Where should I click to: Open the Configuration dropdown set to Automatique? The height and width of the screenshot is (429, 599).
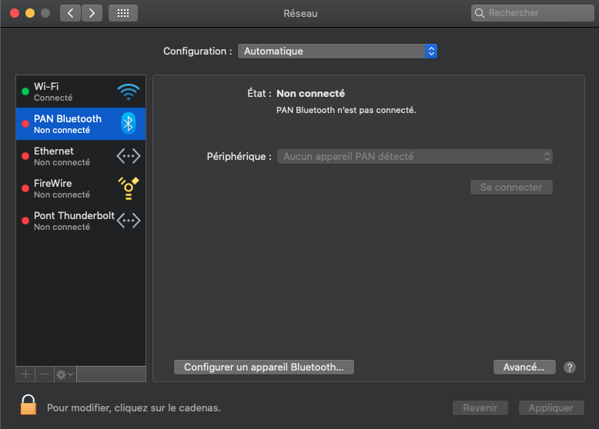click(337, 52)
